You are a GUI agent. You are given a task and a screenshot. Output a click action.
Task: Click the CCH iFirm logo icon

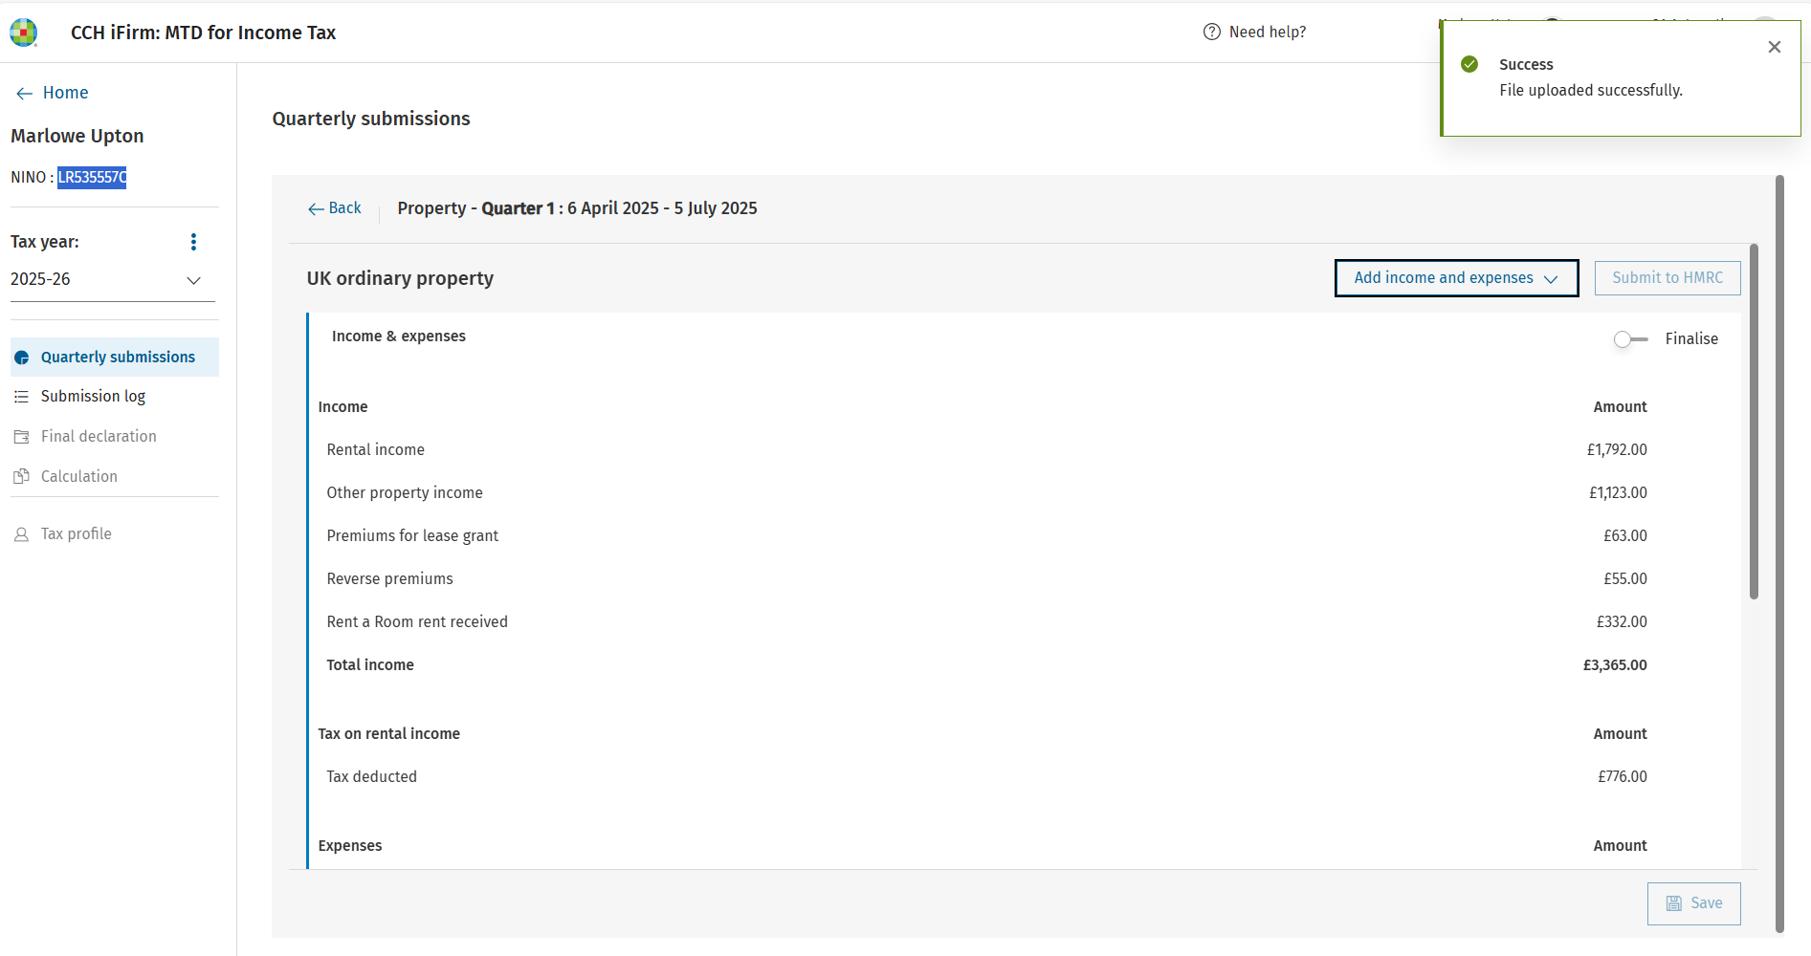pos(23,33)
